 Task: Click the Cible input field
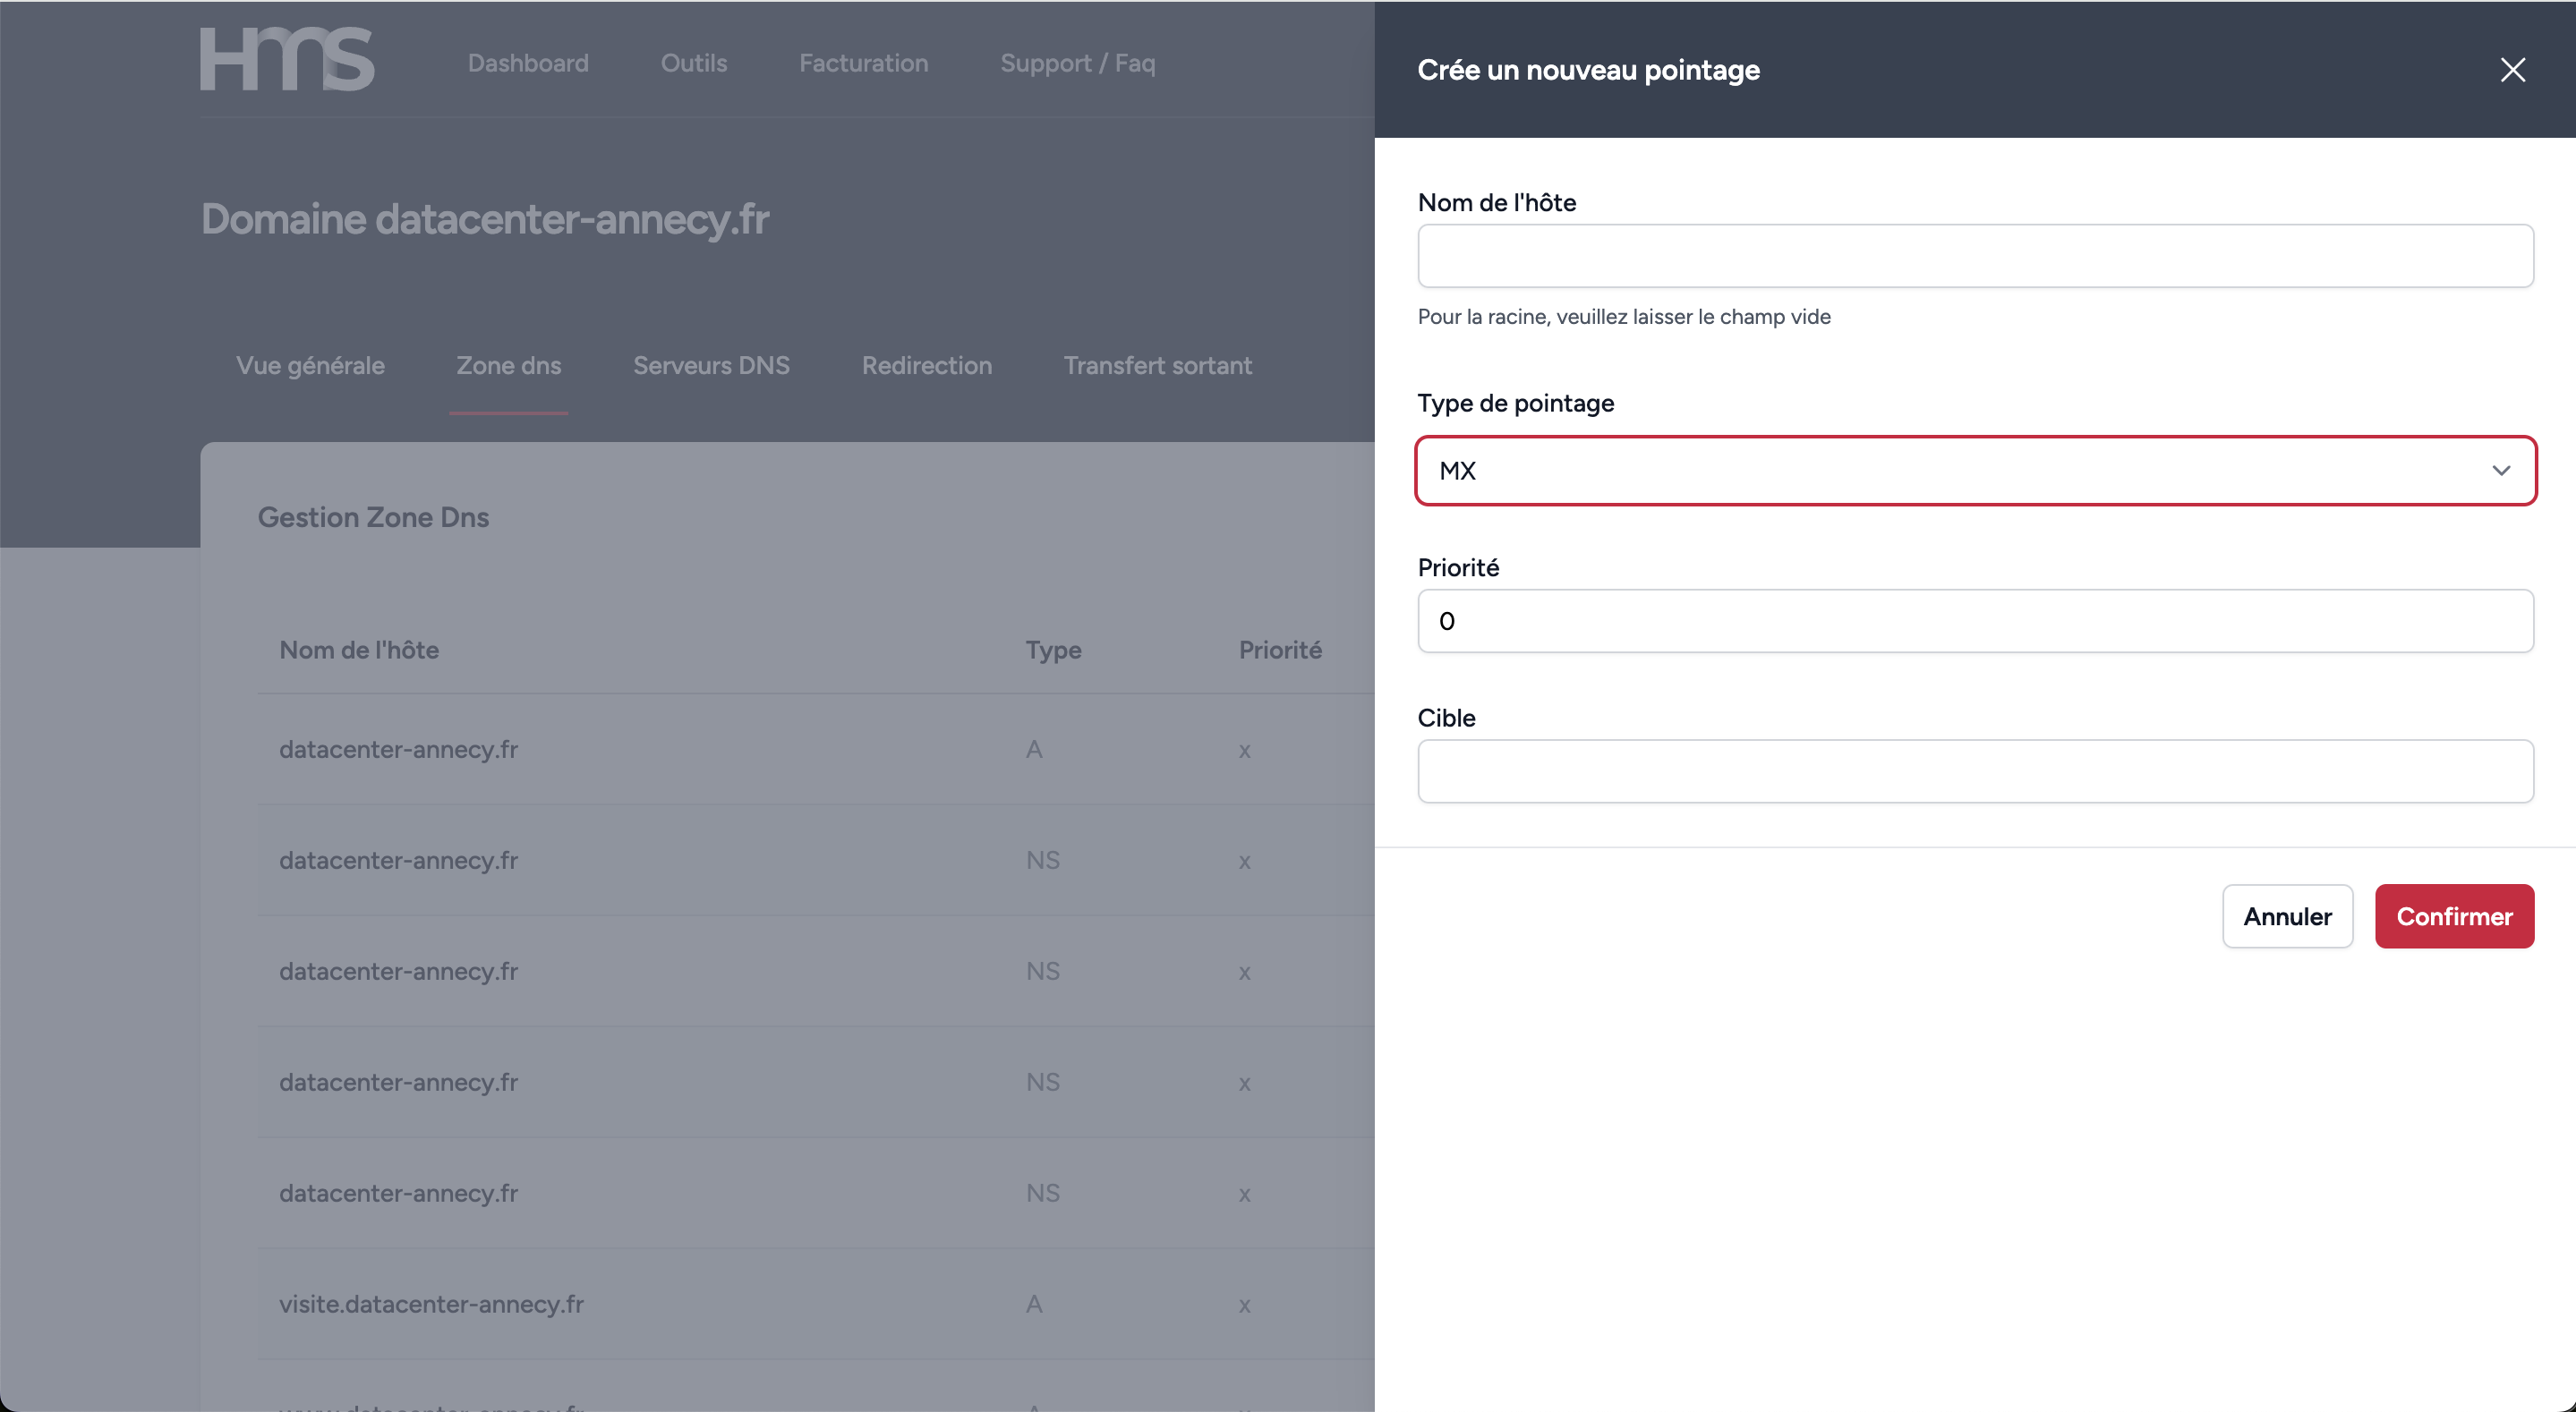click(x=1975, y=771)
